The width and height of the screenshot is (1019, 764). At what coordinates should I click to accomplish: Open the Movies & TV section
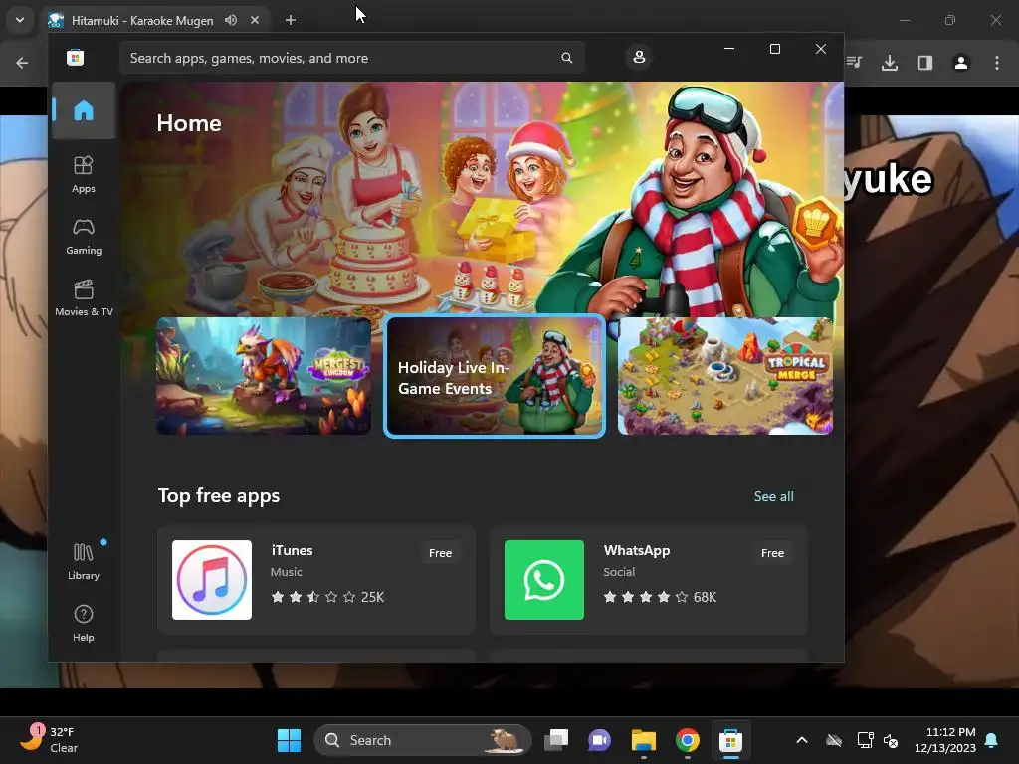pyautogui.click(x=84, y=297)
